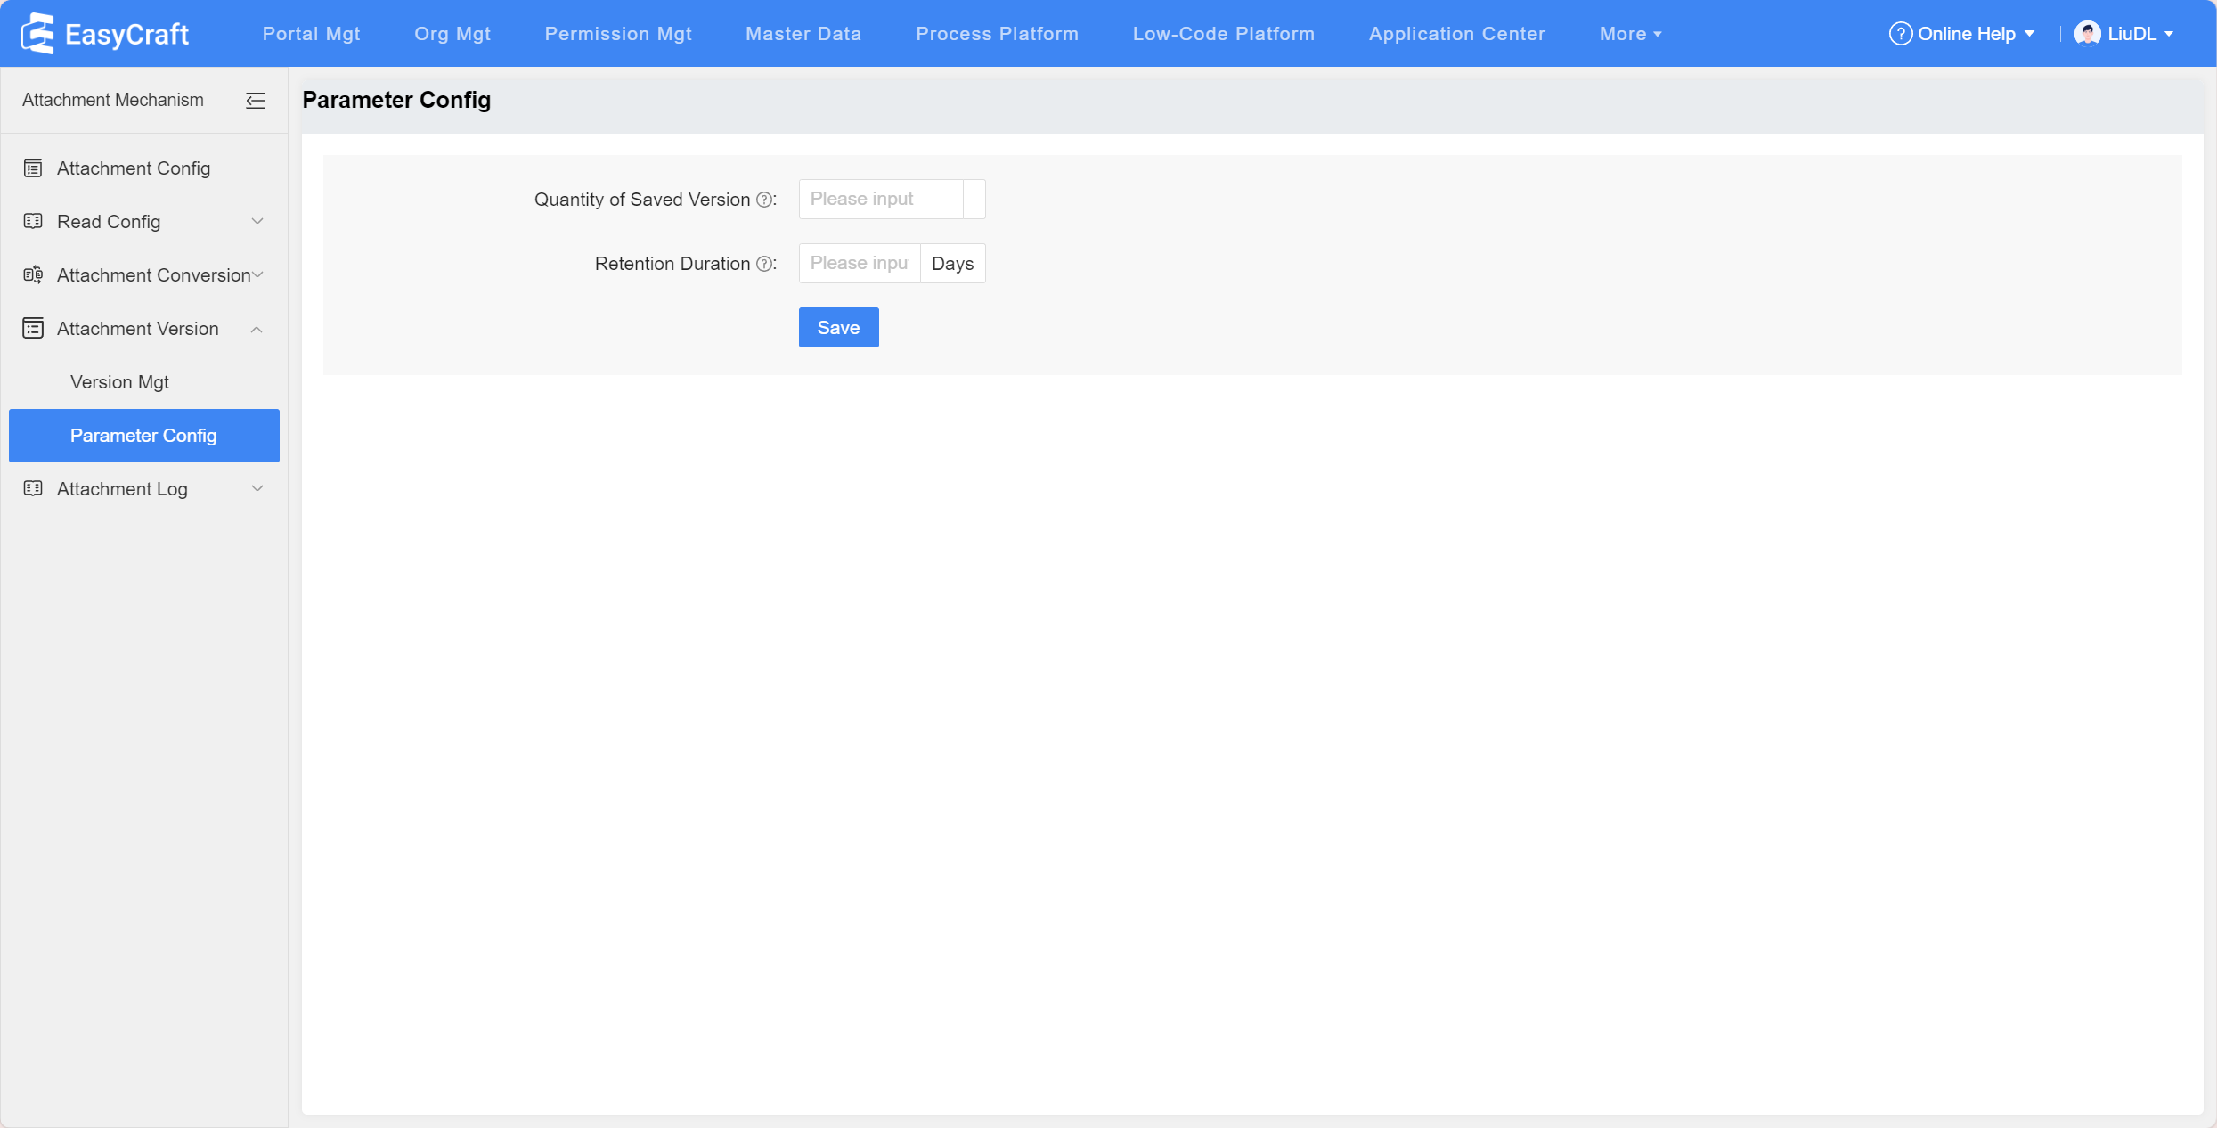The image size is (2217, 1128).
Task: Click the Attachment Conversion icon
Action: 33,274
